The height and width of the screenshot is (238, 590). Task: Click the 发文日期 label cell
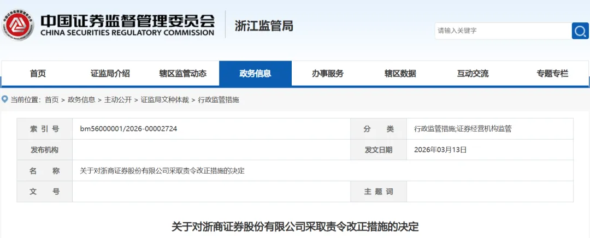(x=379, y=150)
